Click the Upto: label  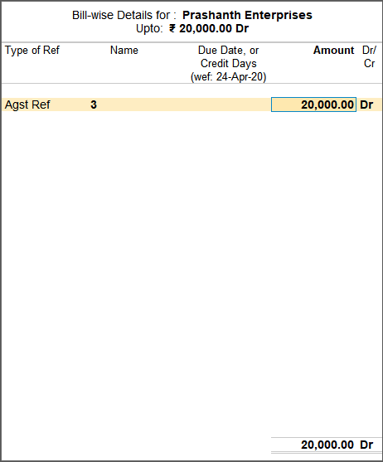tap(149, 28)
